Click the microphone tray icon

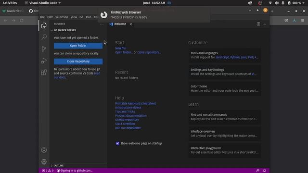(x=283, y=3)
